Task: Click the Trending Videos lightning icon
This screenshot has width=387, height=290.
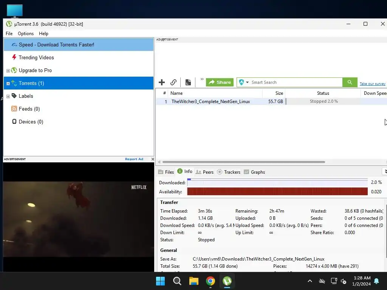Action: [14, 57]
